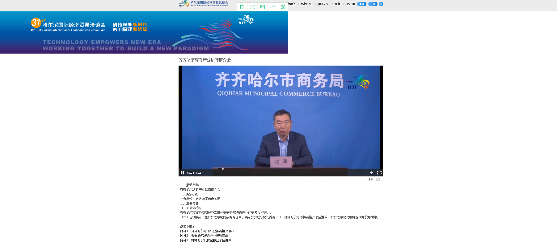Click the share arrow toolbar icon

click(273, 7)
